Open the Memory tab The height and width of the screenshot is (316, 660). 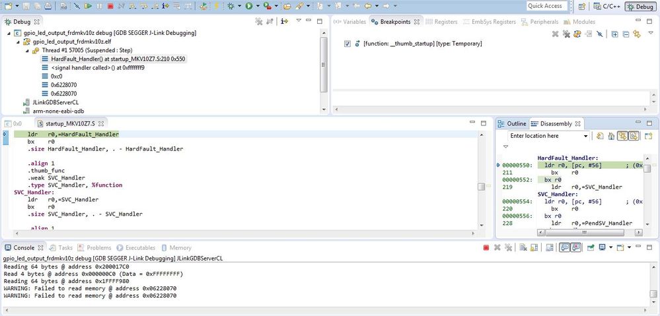coord(176,248)
